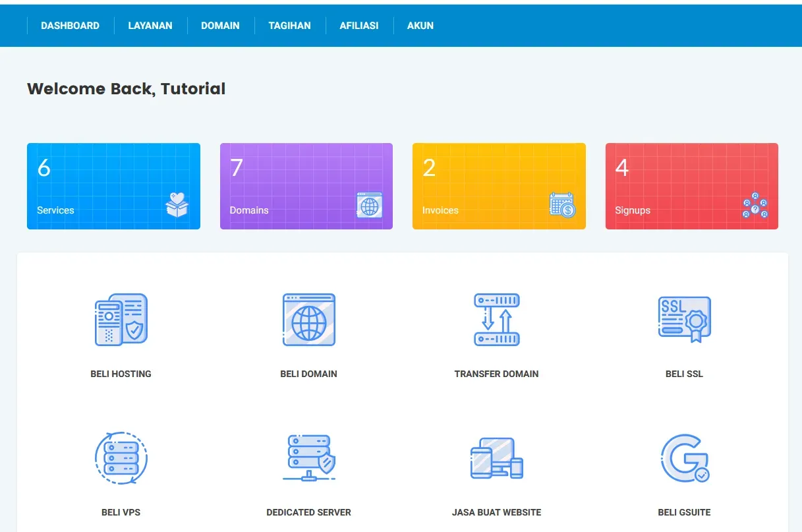Click the globe icon in Domains card

coord(370,205)
